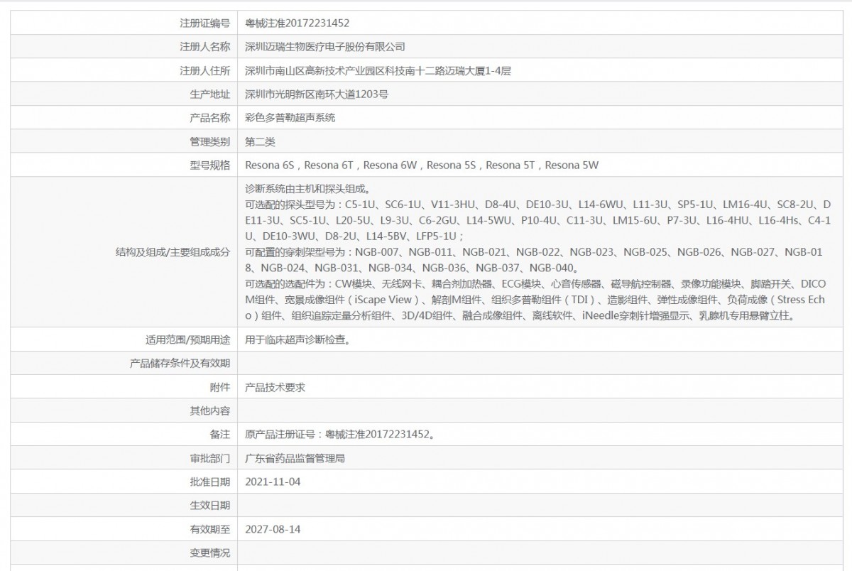Click the 型号规格 label

point(210,165)
